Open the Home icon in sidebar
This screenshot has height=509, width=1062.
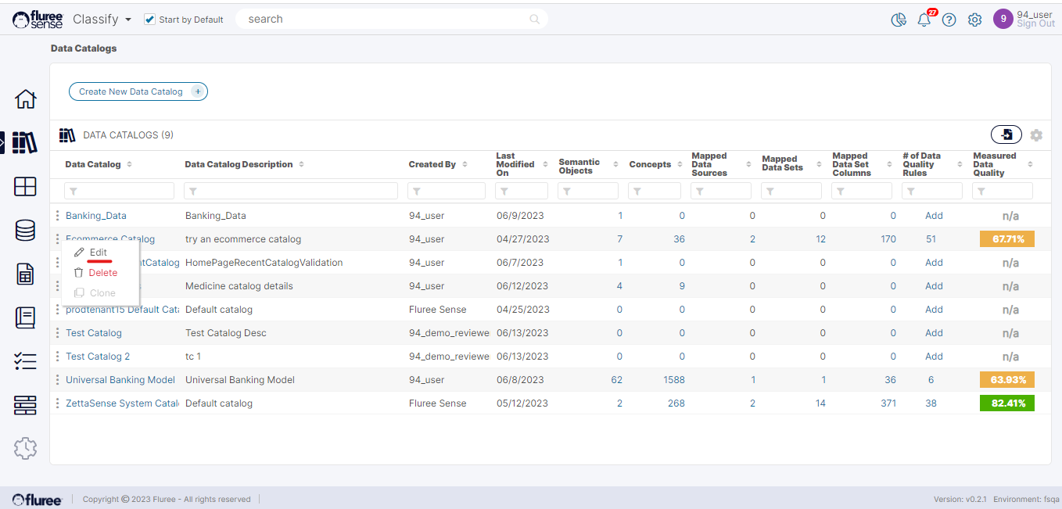(25, 99)
